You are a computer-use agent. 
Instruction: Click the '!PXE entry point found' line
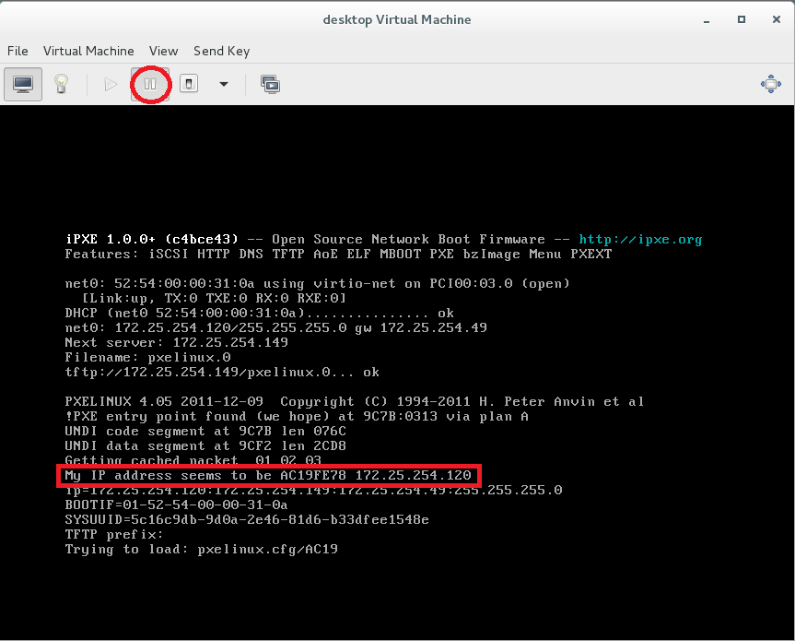pos(297,416)
